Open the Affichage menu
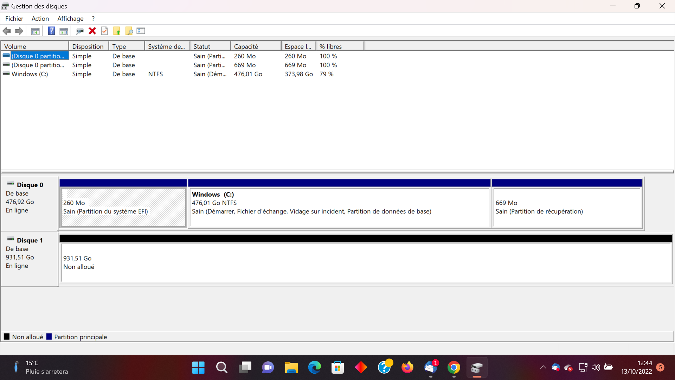675x380 pixels. point(70,19)
